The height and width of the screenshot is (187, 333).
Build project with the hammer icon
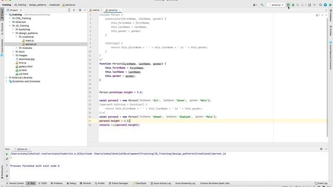tap(262, 5)
